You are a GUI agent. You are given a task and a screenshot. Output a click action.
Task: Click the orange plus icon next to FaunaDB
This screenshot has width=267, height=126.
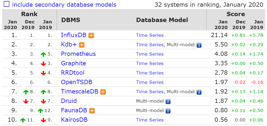92,111
